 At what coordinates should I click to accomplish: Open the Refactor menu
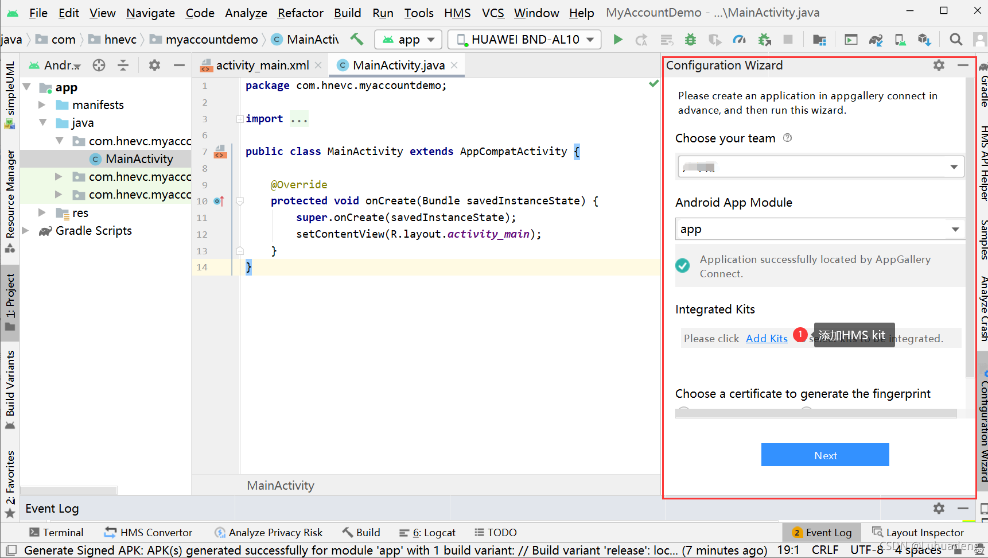pyautogui.click(x=301, y=13)
